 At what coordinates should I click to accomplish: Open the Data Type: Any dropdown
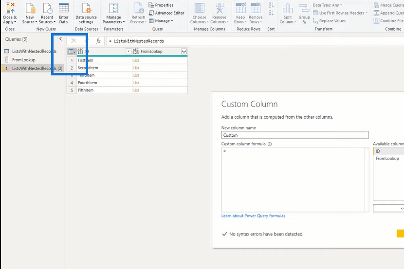(328, 5)
